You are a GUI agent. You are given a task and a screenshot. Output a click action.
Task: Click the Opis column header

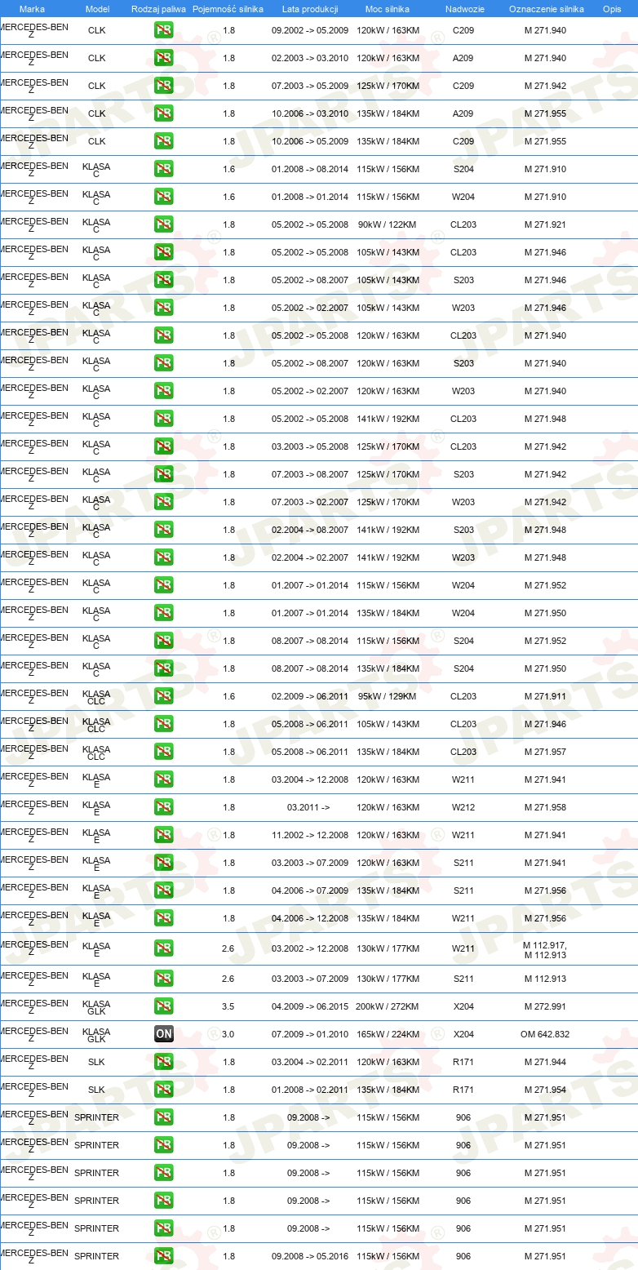pos(611,9)
